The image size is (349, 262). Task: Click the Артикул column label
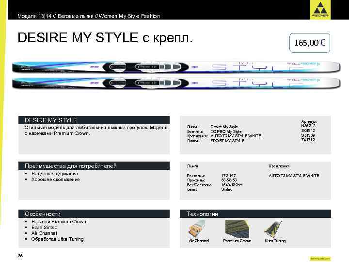coord(309,121)
